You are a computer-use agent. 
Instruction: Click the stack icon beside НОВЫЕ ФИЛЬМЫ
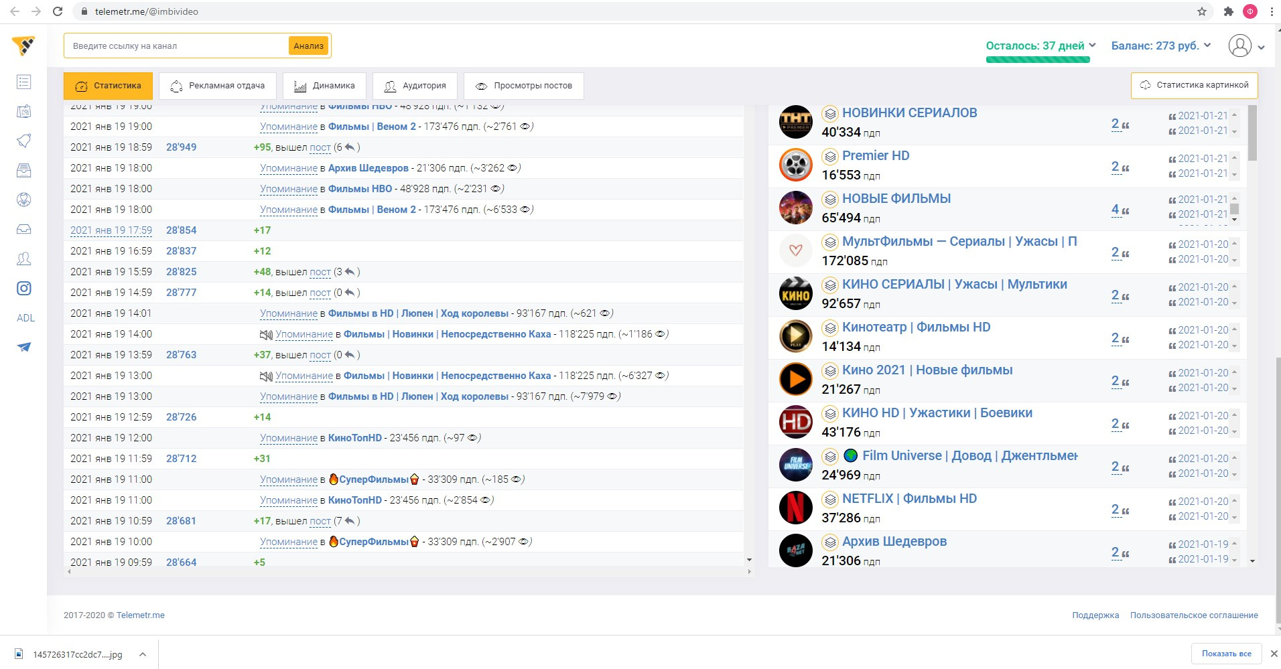pos(830,199)
